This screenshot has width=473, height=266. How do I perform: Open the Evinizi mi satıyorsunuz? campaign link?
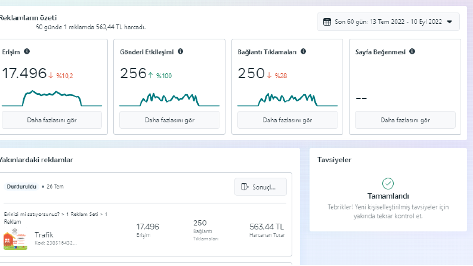point(32,214)
